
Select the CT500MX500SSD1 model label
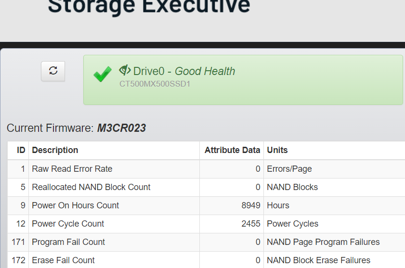(x=155, y=84)
